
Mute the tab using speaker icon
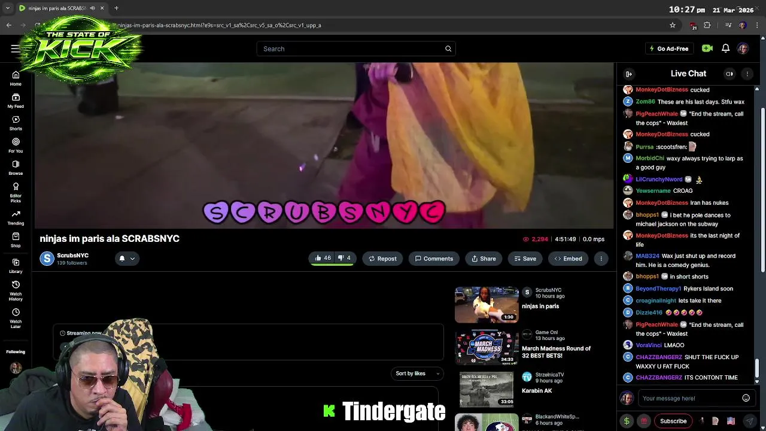(x=93, y=8)
